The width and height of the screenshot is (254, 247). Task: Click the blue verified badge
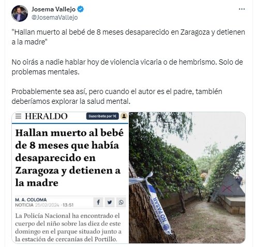click(x=80, y=9)
